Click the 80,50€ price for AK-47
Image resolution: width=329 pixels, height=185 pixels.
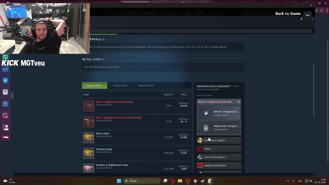(x=184, y=106)
